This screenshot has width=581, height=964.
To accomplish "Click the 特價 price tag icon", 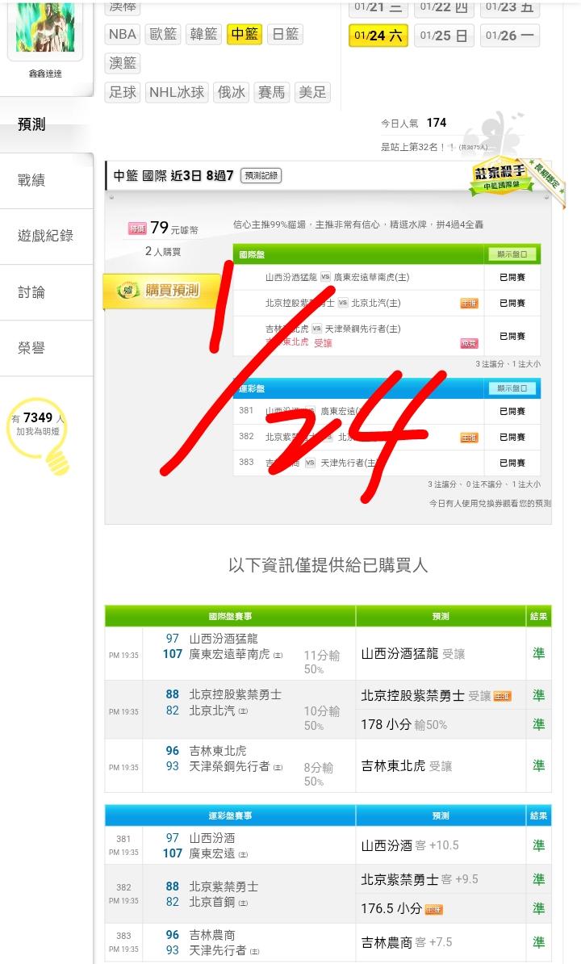I will (x=137, y=228).
